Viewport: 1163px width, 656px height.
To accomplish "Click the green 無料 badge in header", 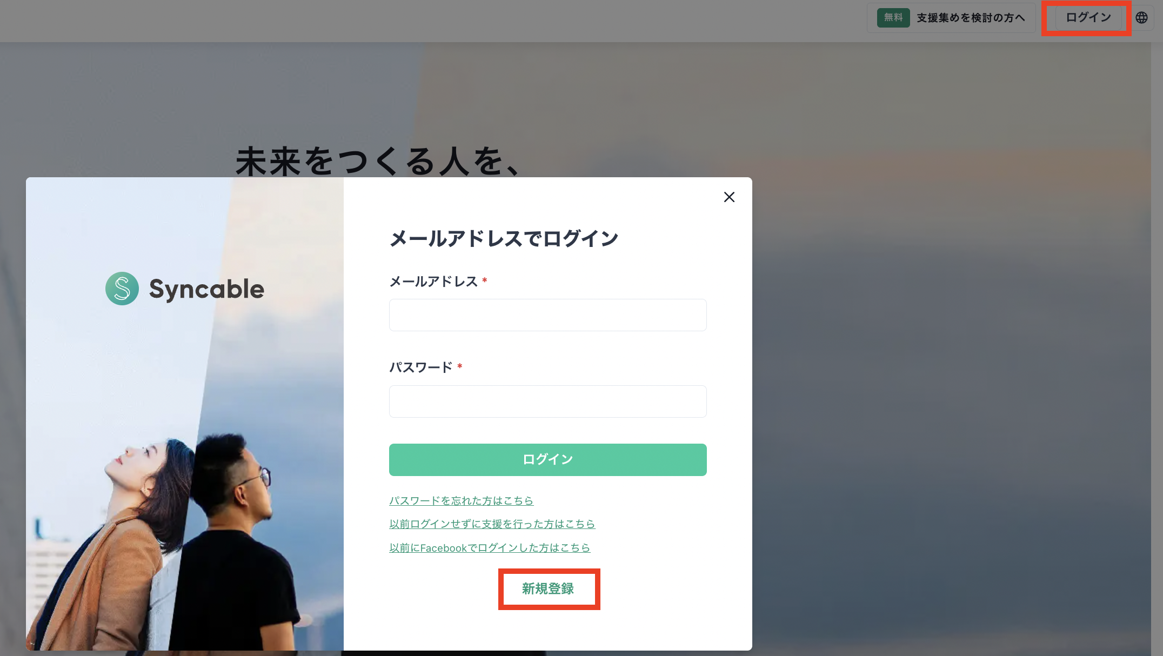I will click(893, 18).
